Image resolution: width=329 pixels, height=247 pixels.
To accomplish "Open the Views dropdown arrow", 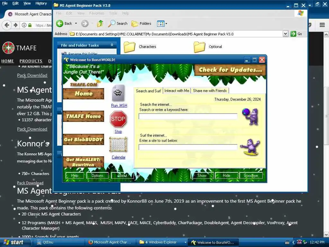I will [x=166, y=24].
